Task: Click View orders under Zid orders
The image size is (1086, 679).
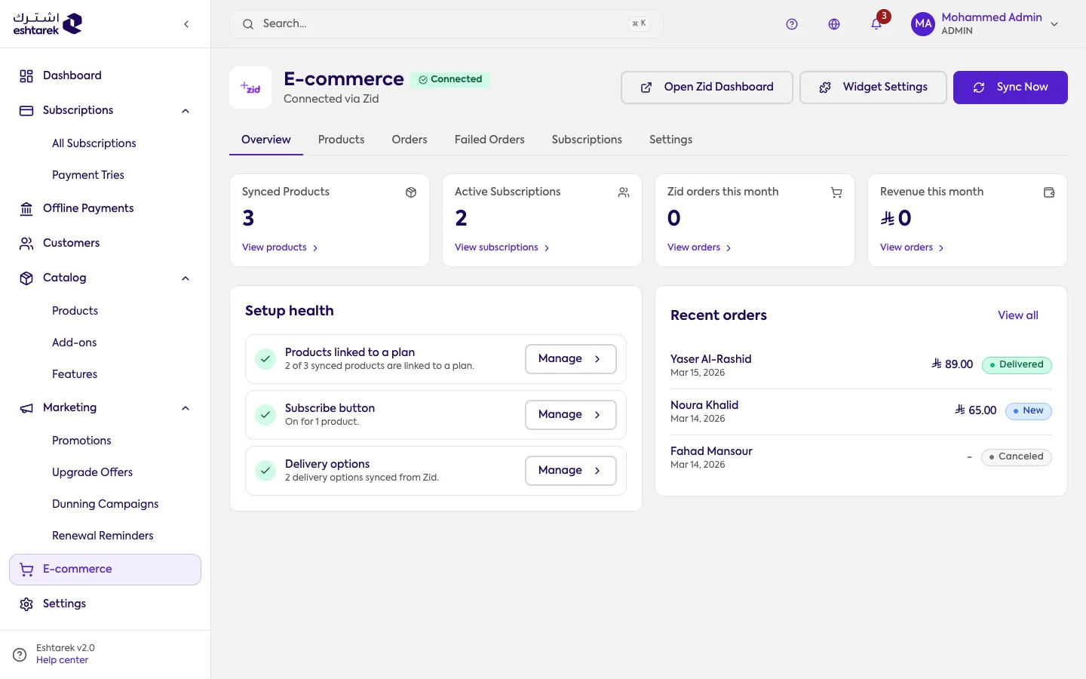Action: pyautogui.click(x=699, y=247)
